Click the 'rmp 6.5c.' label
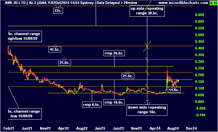 tap(92, 105)
